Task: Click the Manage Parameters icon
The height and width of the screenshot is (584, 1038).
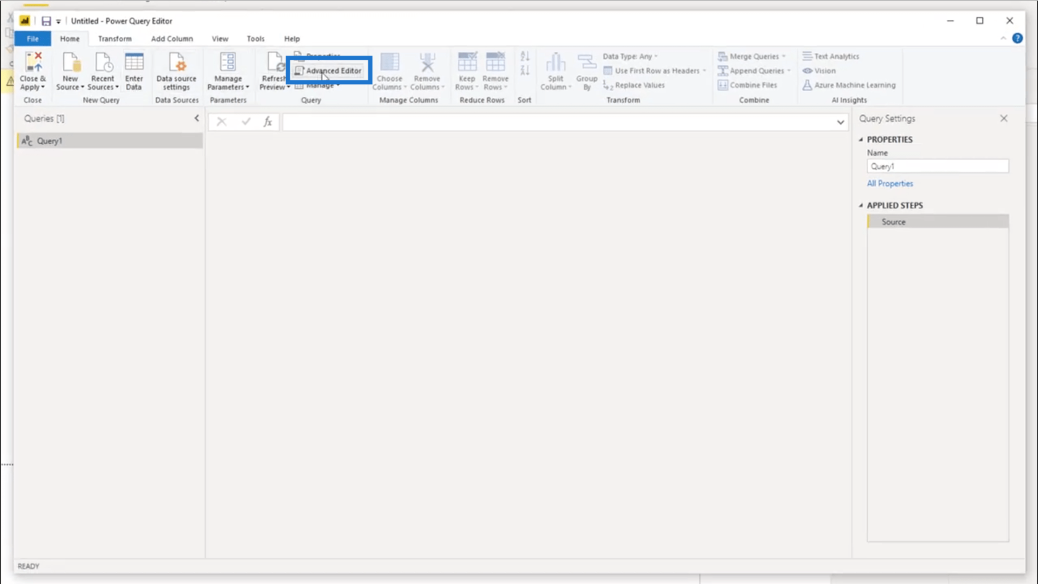Action: (227, 64)
